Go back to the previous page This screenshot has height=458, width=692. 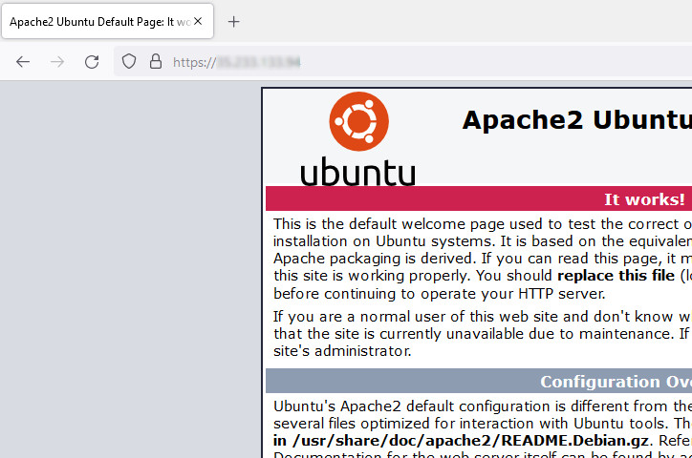tap(23, 62)
